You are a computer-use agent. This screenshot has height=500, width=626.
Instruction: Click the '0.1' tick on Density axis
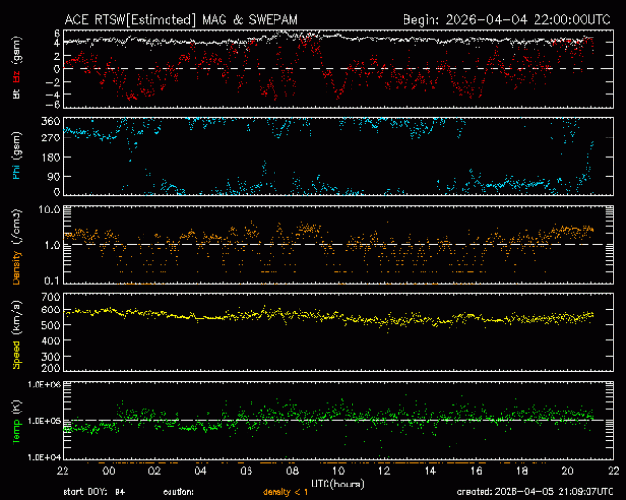(x=52, y=281)
